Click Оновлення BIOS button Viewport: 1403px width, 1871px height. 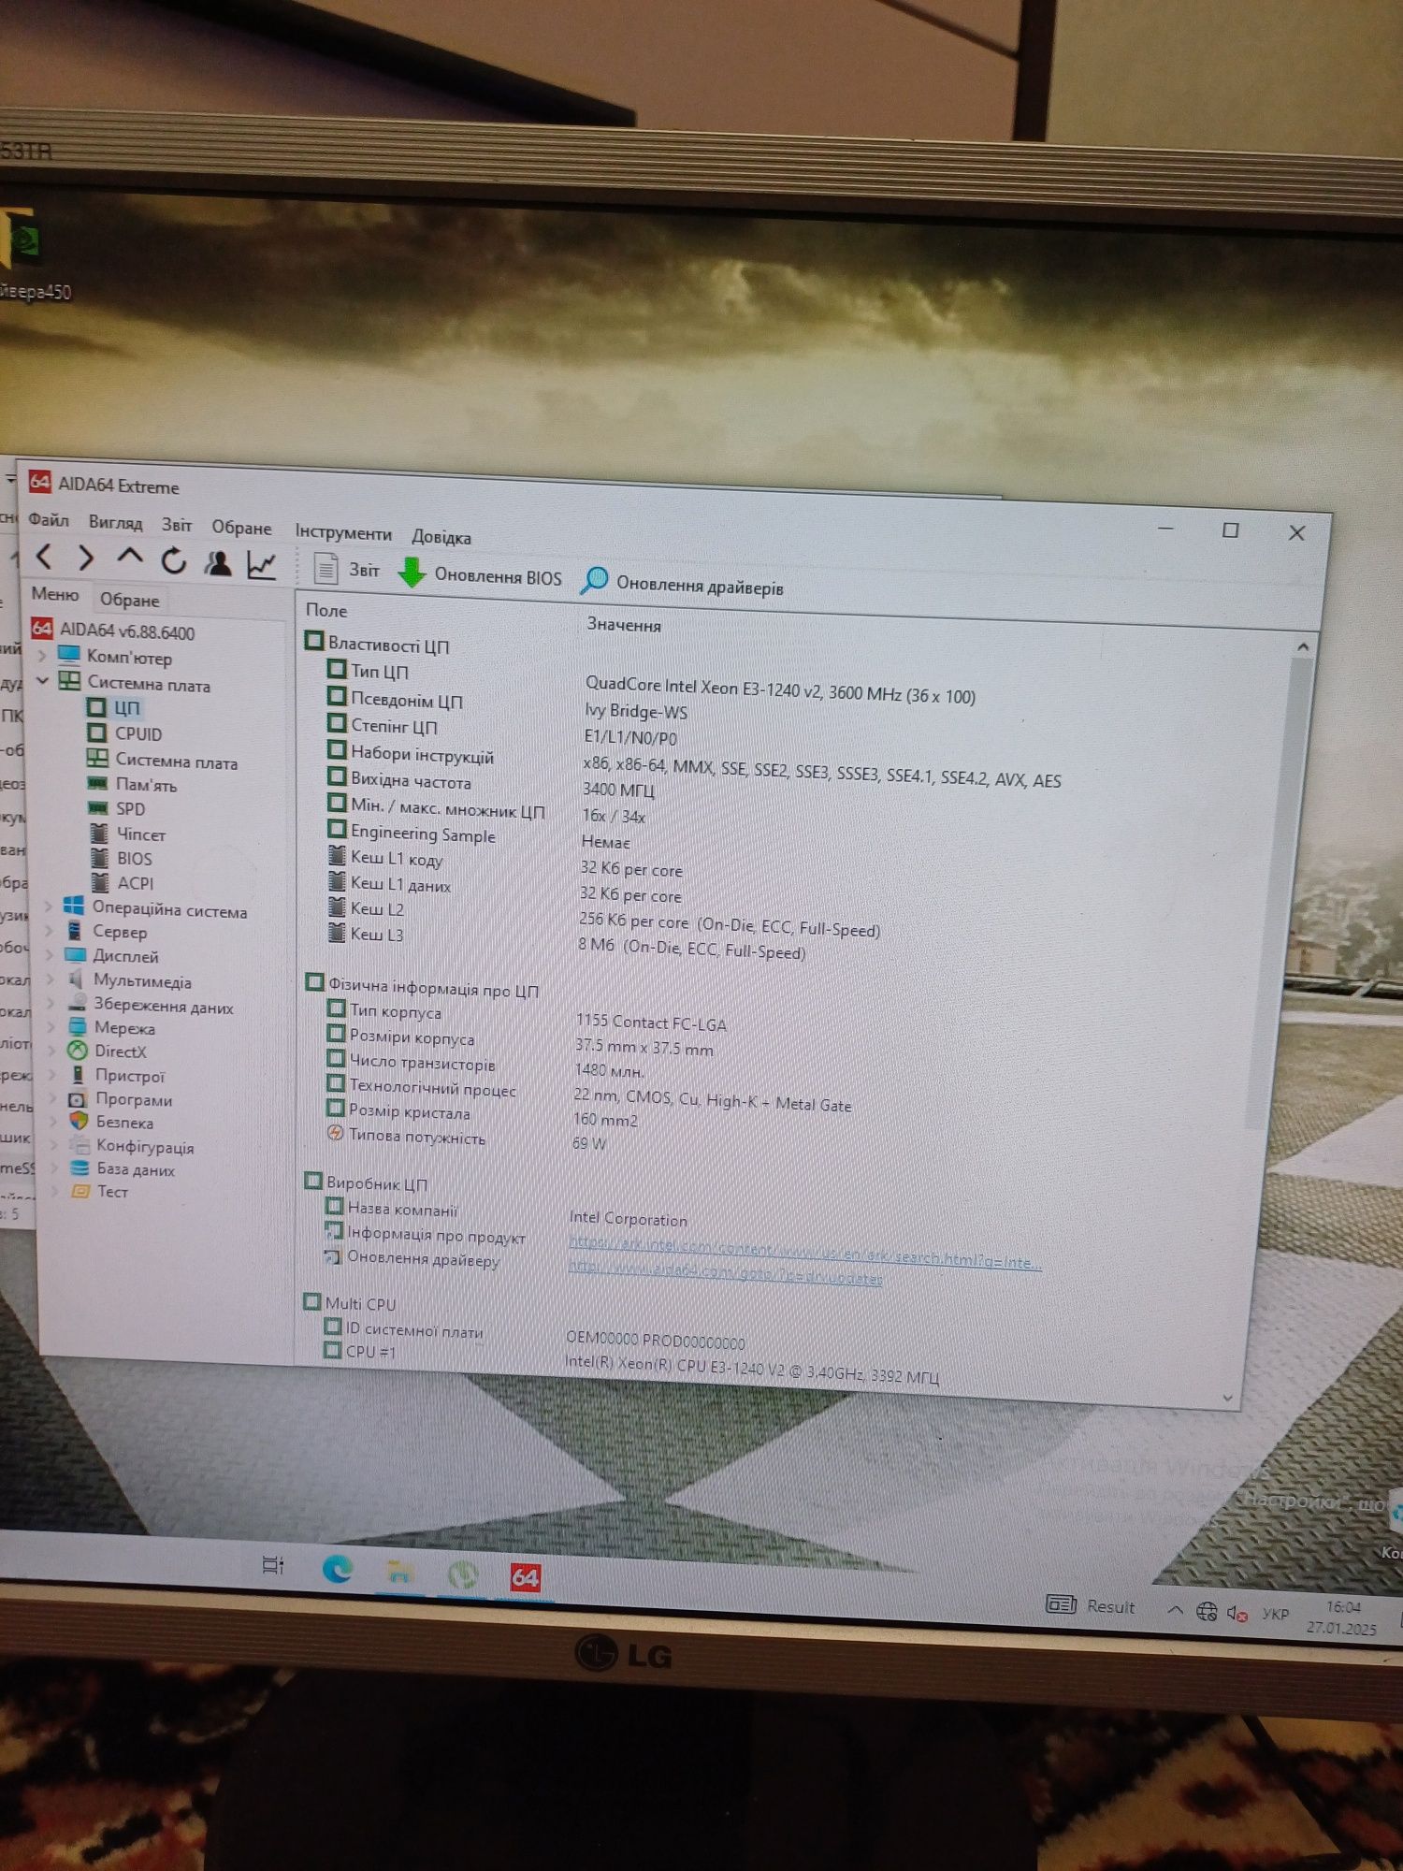[480, 574]
